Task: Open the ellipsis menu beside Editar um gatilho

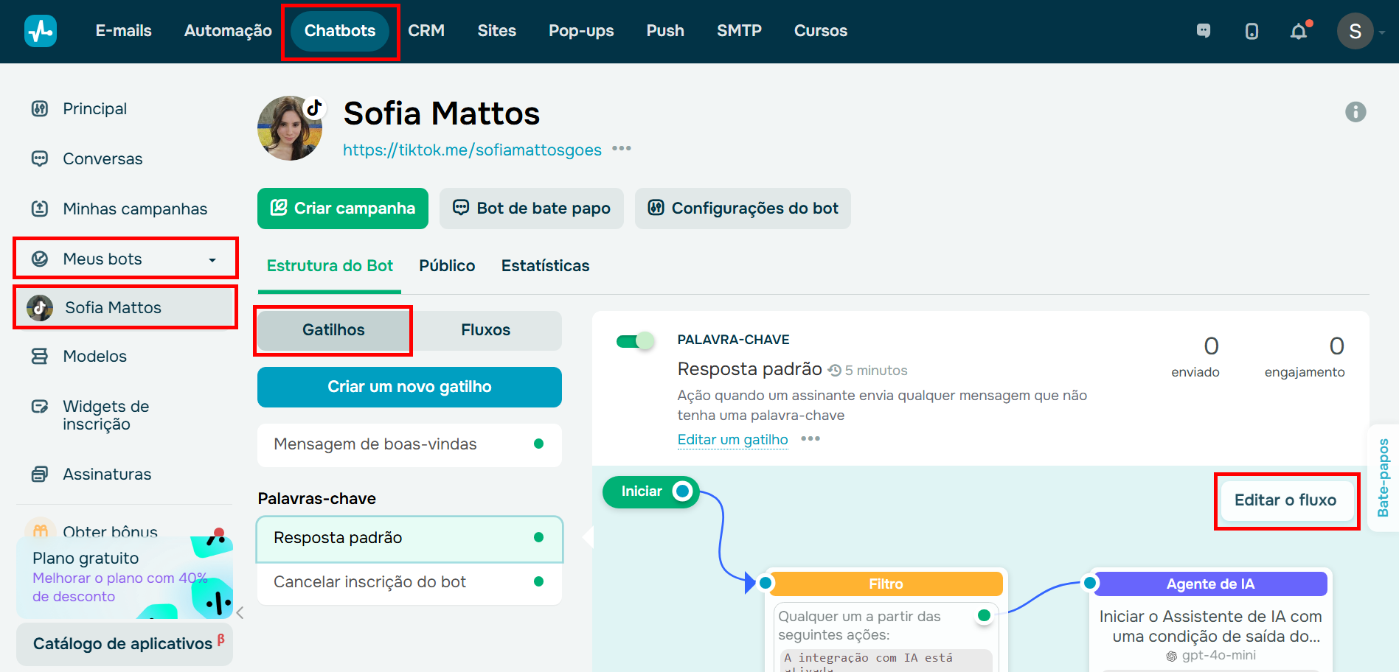Action: (x=810, y=439)
